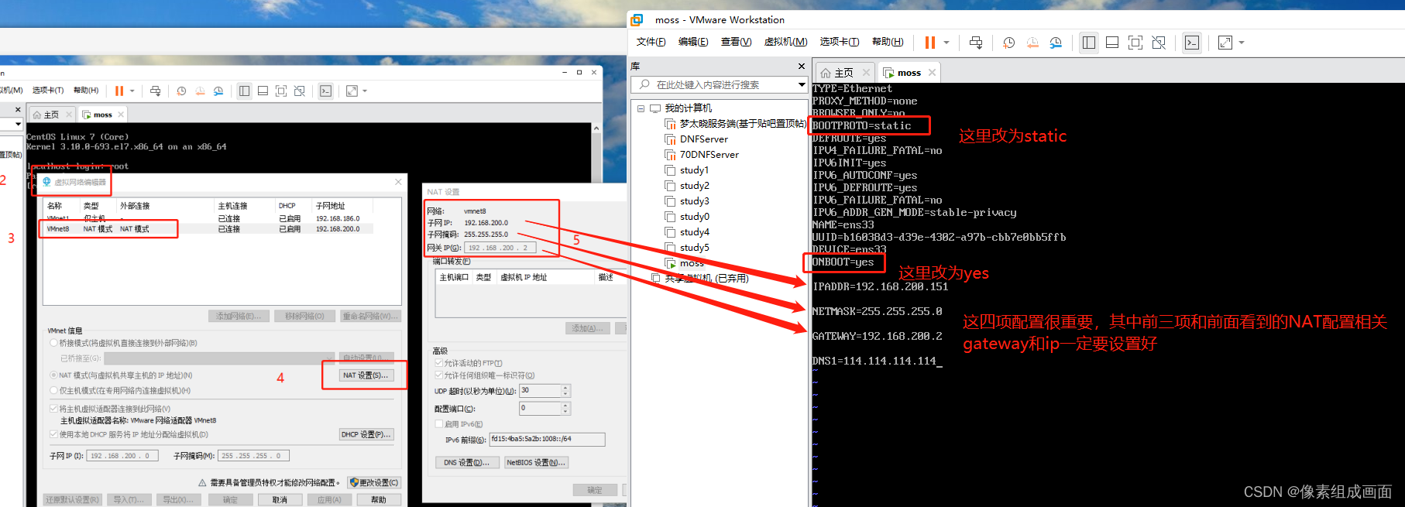This screenshot has height=507, width=1405.
Task: Toggle library sidebar view icon in right VMware toolbar
Action: pyautogui.click(x=1089, y=43)
